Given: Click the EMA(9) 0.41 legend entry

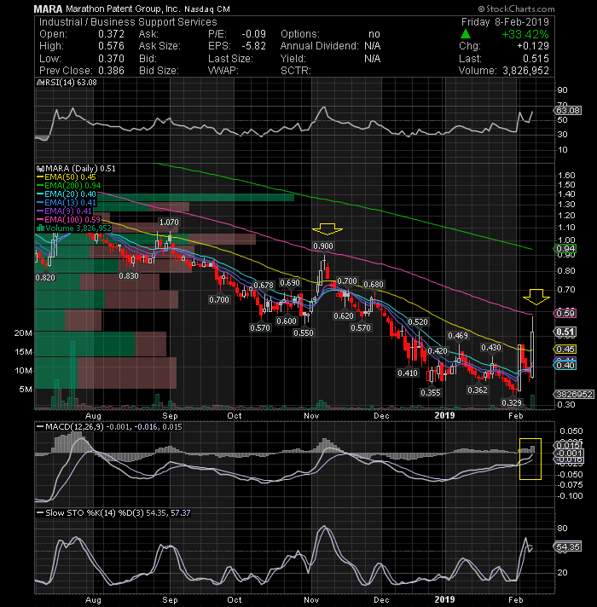Looking at the screenshot, I should (x=64, y=211).
